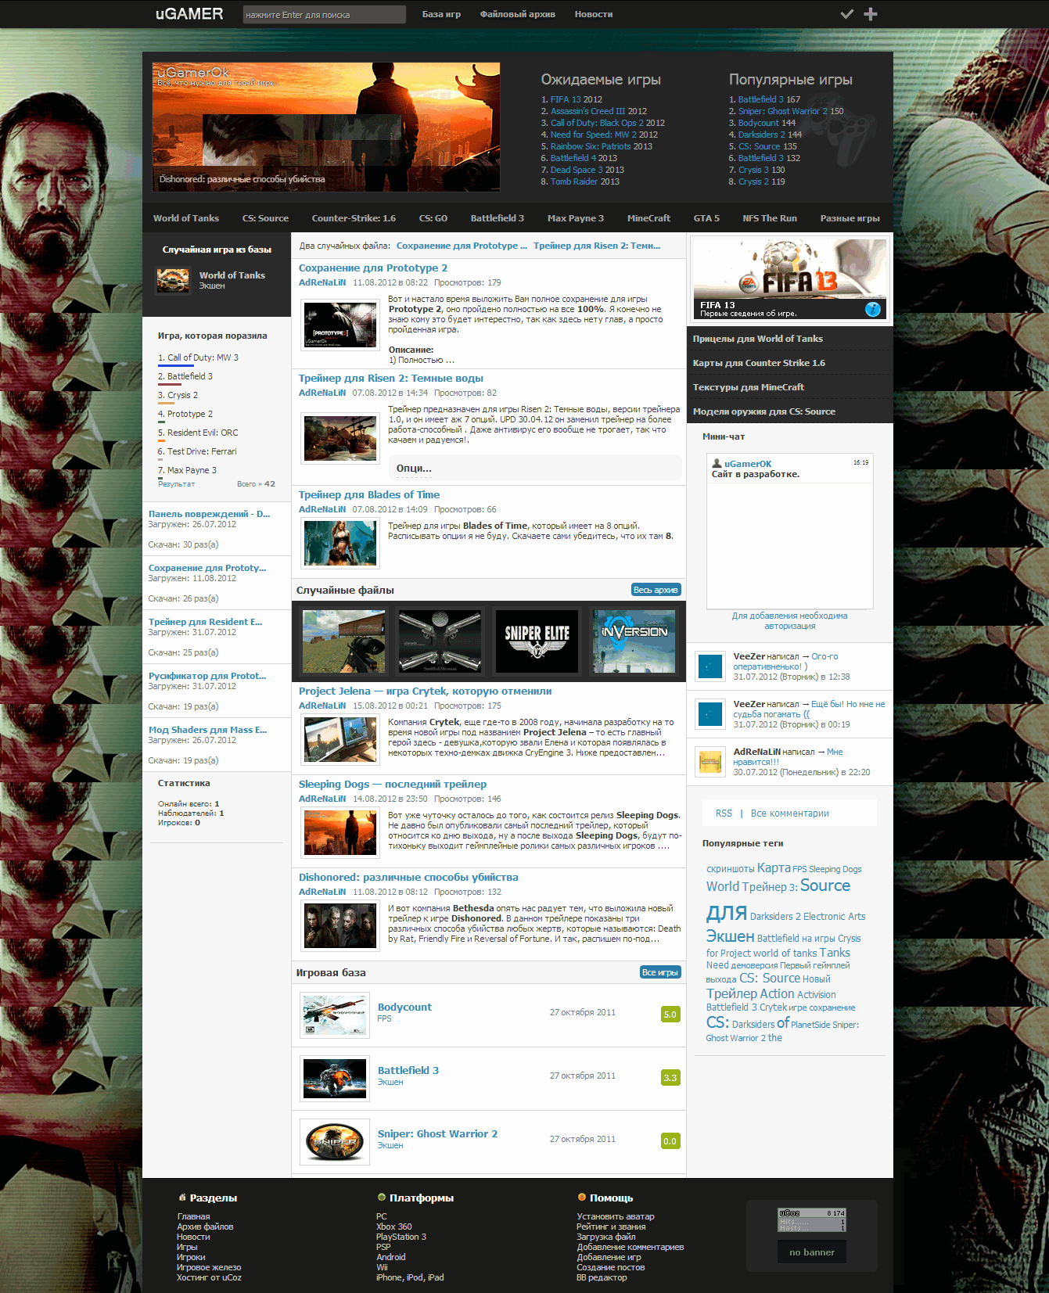Click the World of Tanks game icon
Image resolution: width=1049 pixels, height=1293 pixels.
coord(173,280)
